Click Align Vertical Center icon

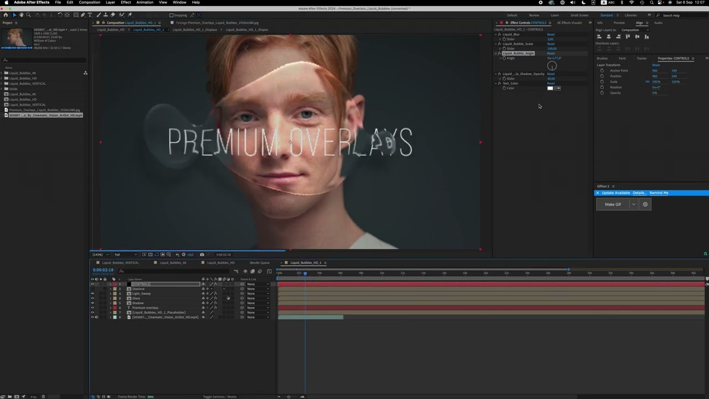point(637,37)
